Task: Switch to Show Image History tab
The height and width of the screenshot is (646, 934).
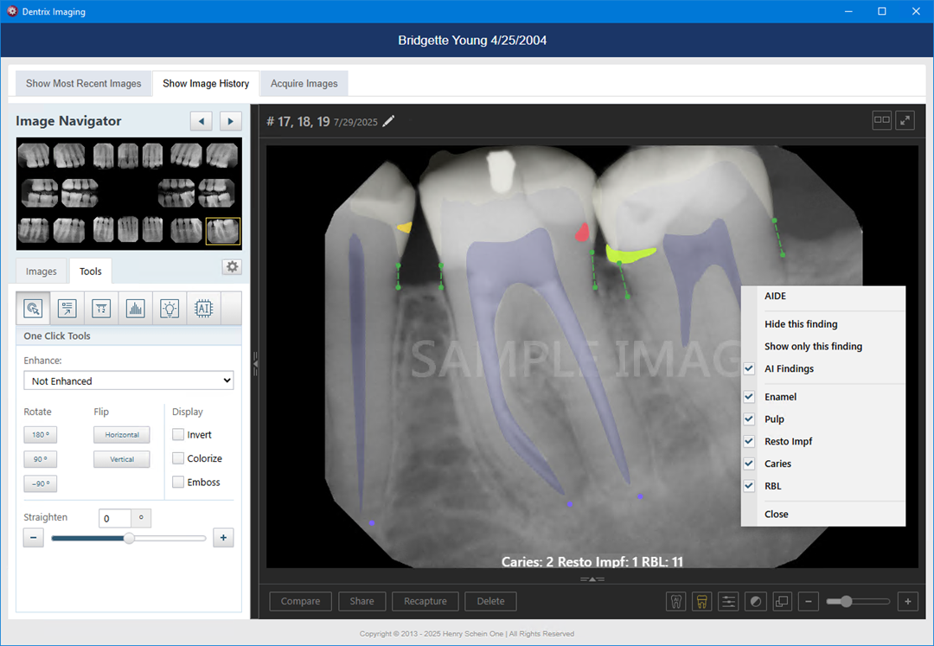Action: coord(206,83)
